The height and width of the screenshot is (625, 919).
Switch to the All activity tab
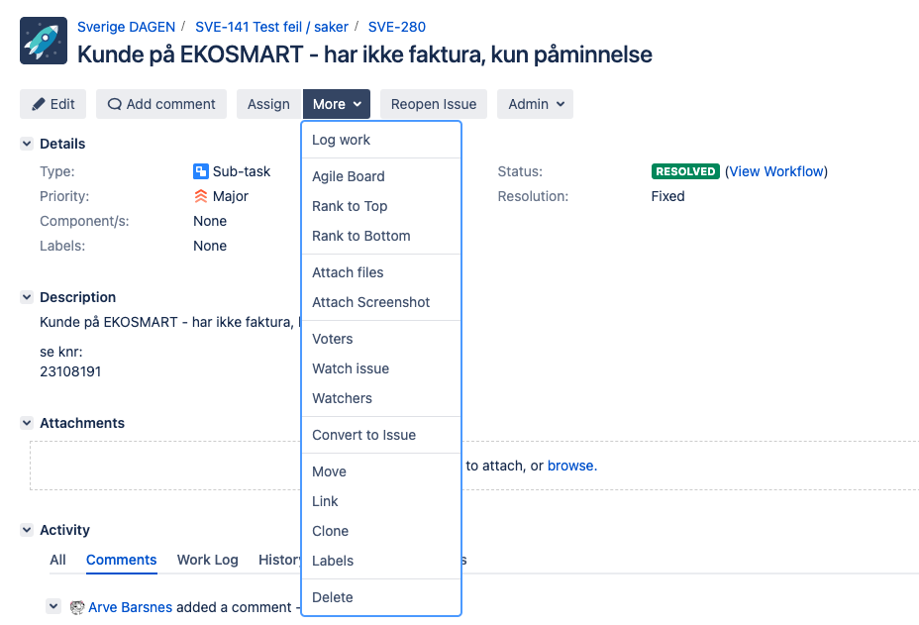point(57,560)
